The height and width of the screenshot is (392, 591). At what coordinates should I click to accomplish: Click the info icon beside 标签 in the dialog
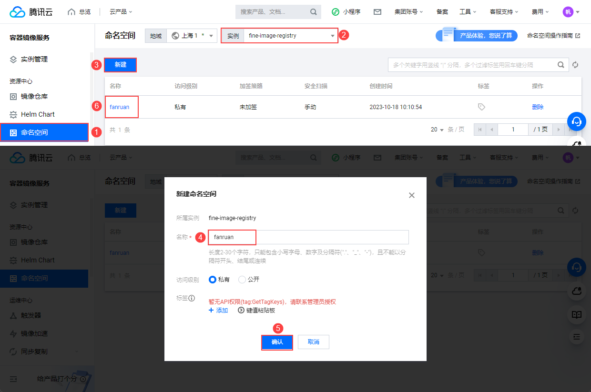click(192, 298)
